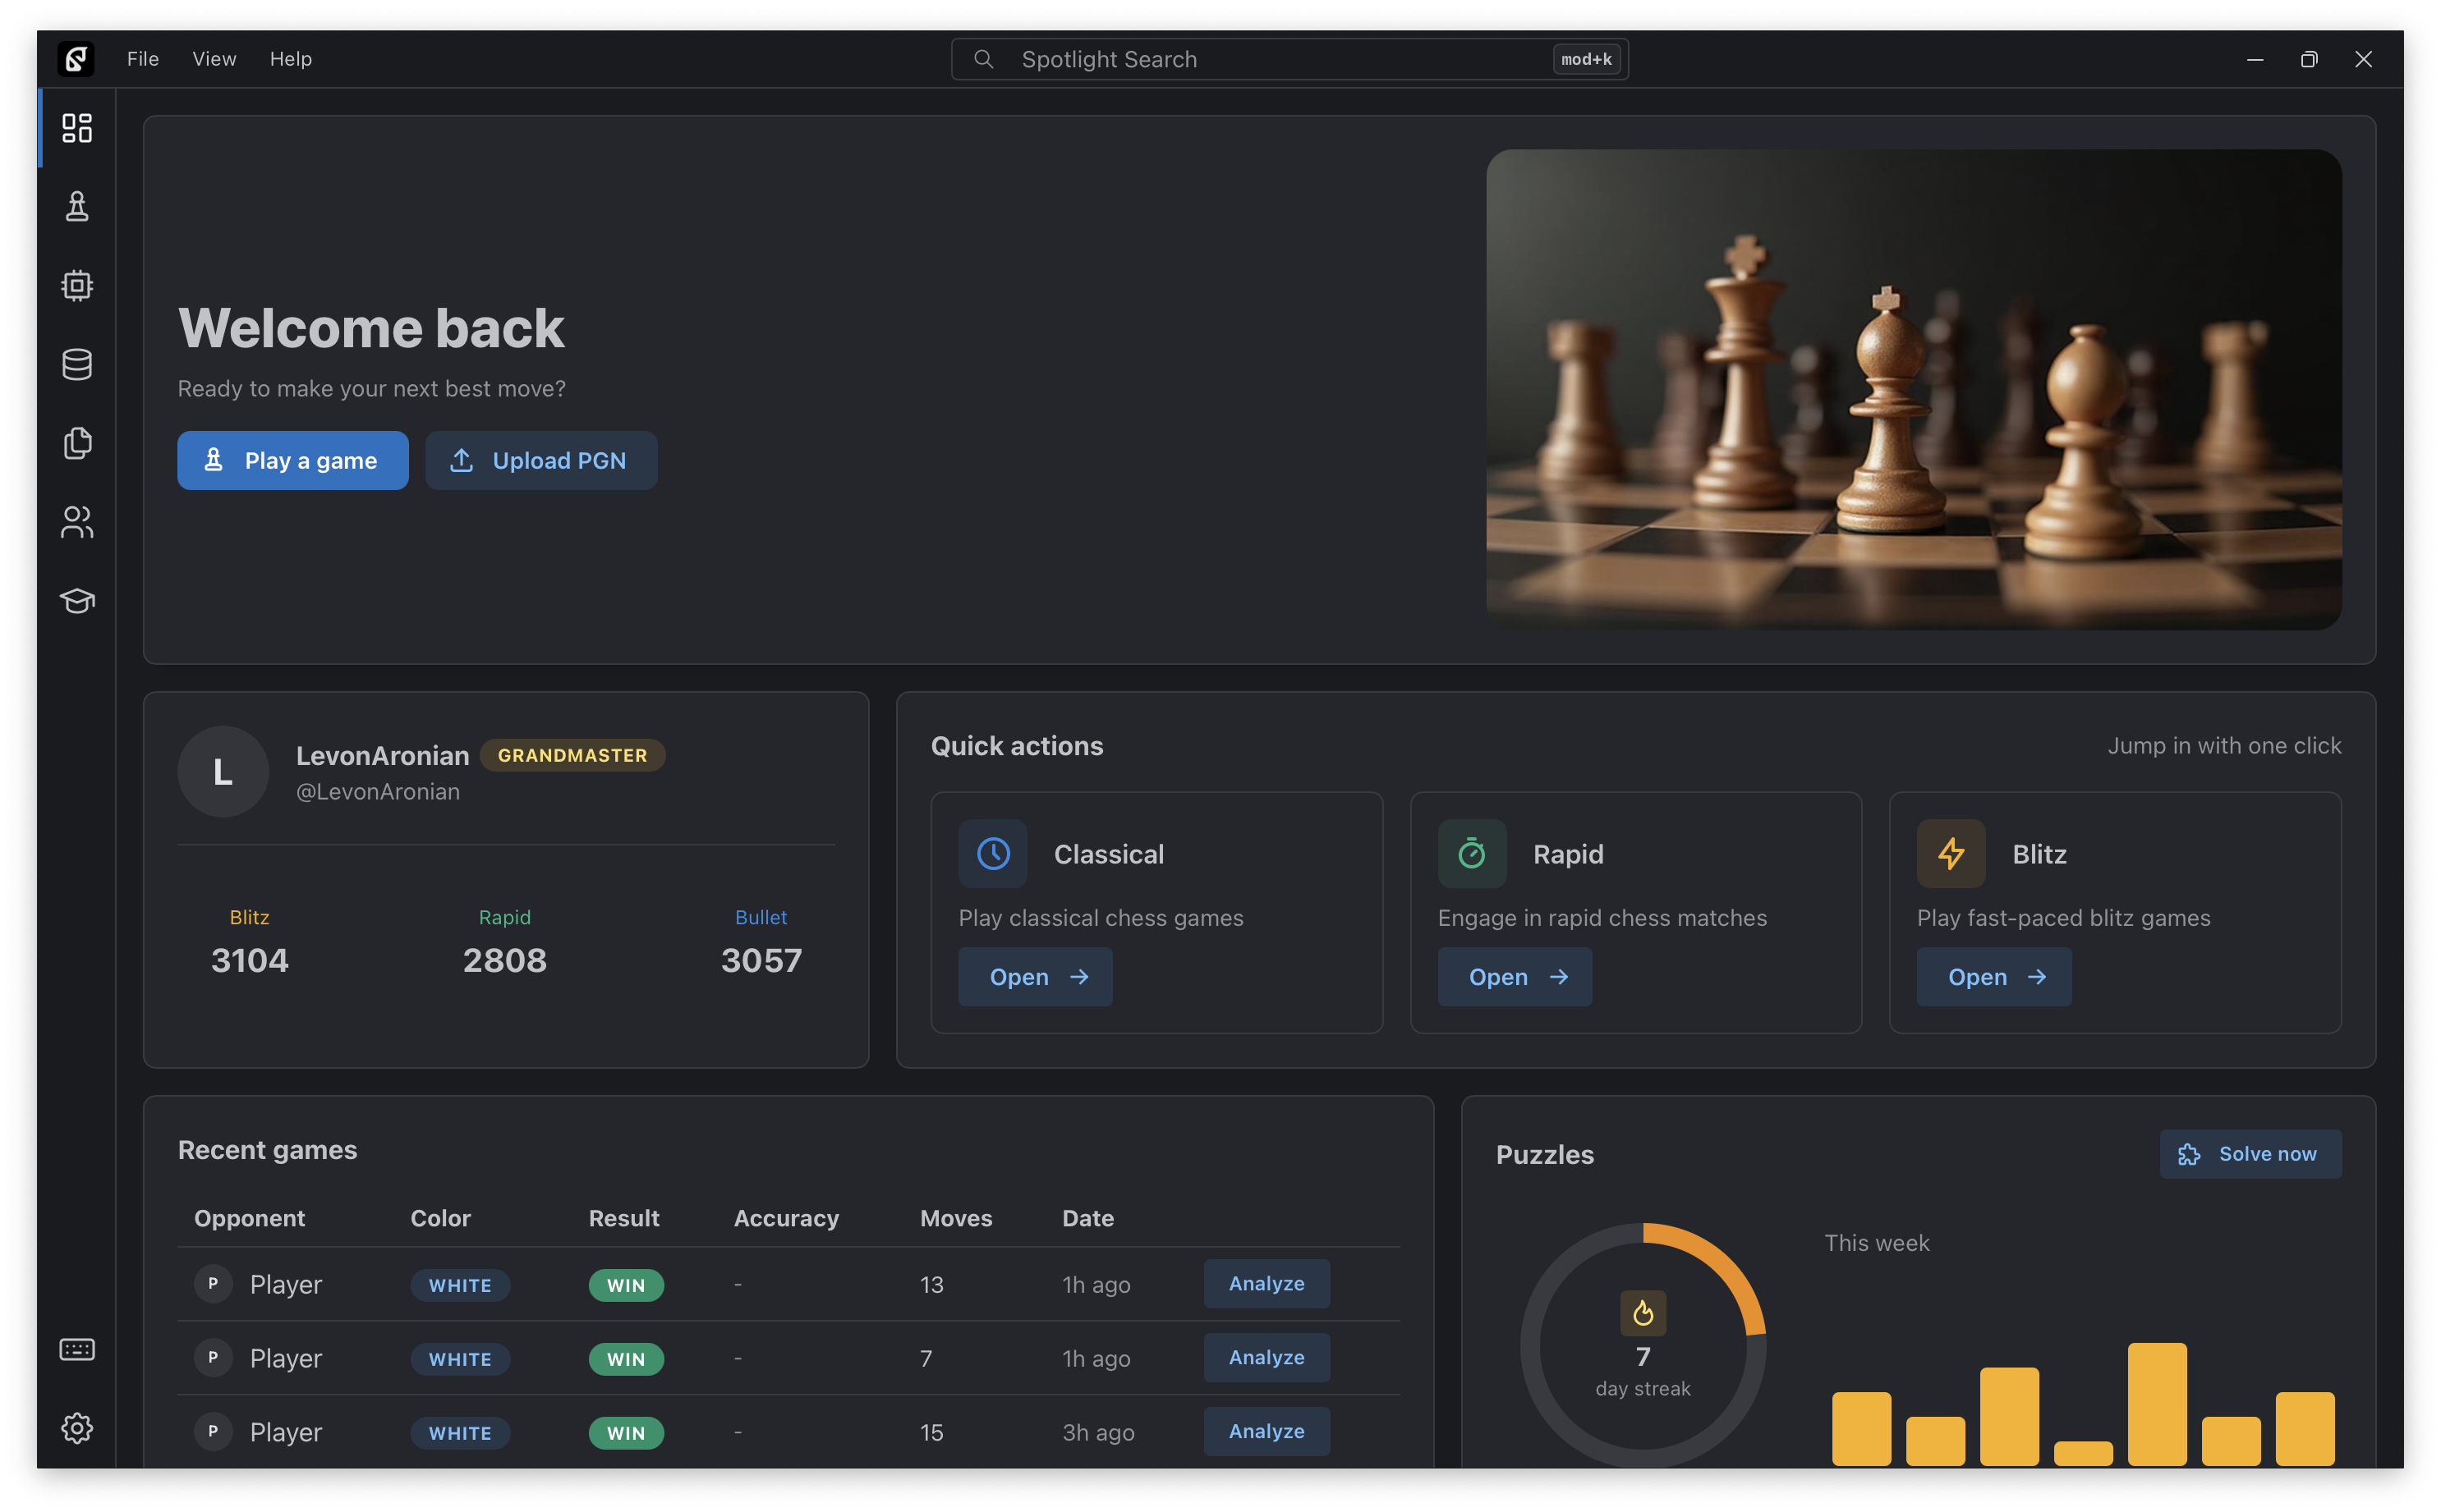Open the databases cylinder icon

[x=77, y=364]
